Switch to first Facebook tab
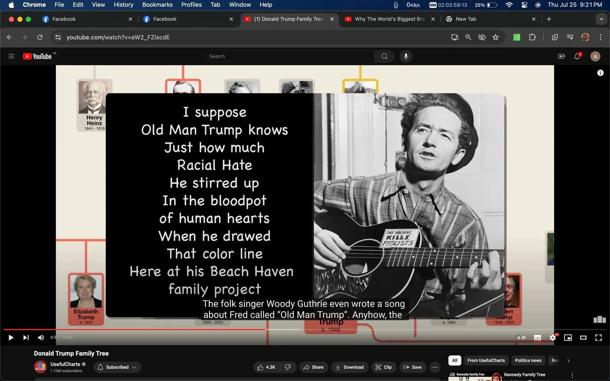Image resolution: width=610 pixels, height=381 pixels. point(87,19)
